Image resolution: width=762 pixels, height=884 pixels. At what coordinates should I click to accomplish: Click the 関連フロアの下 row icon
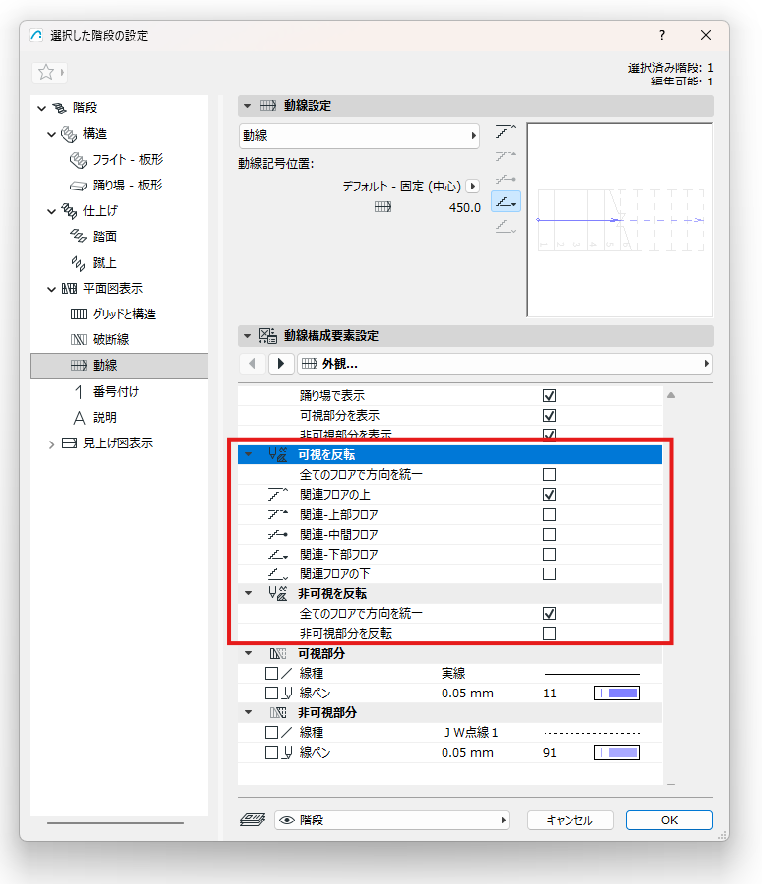click(x=277, y=573)
